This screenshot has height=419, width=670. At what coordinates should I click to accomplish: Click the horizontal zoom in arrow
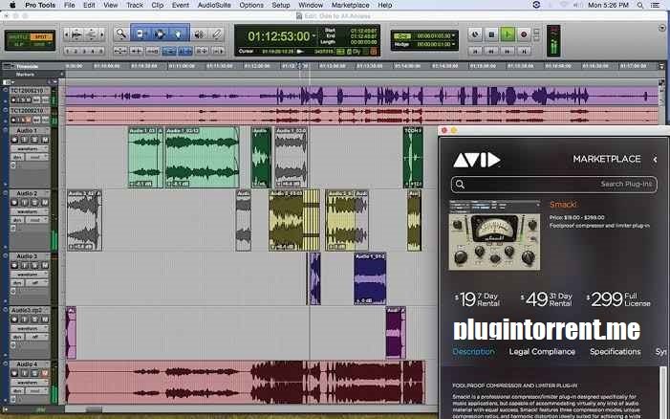click(x=102, y=34)
